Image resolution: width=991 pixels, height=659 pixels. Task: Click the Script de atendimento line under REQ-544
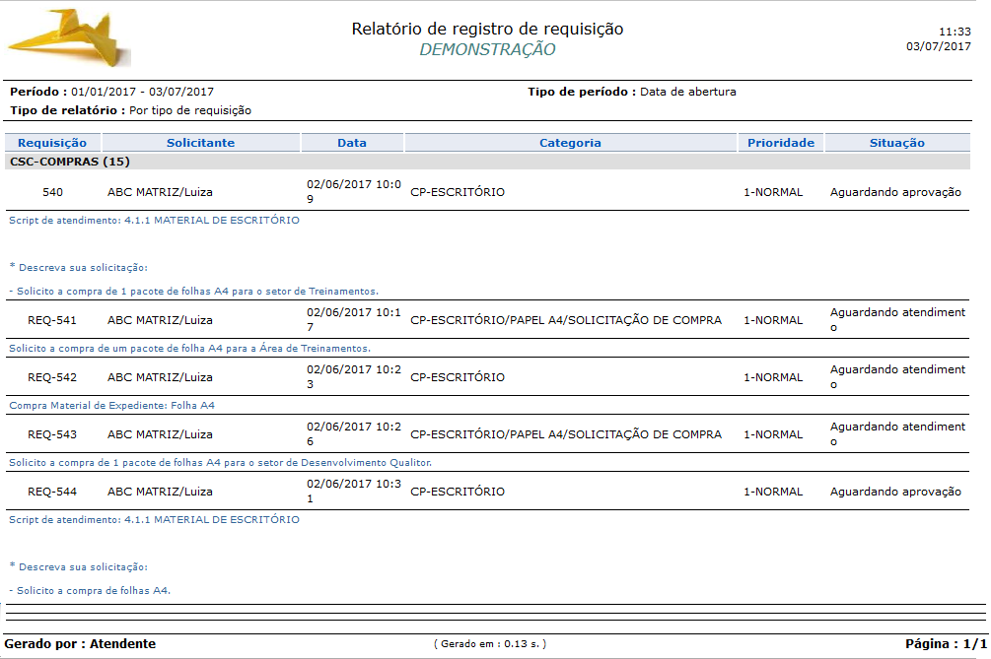(x=154, y=519)
